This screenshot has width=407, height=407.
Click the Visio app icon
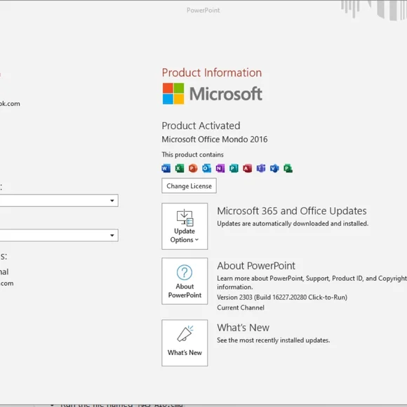point(274,168)
